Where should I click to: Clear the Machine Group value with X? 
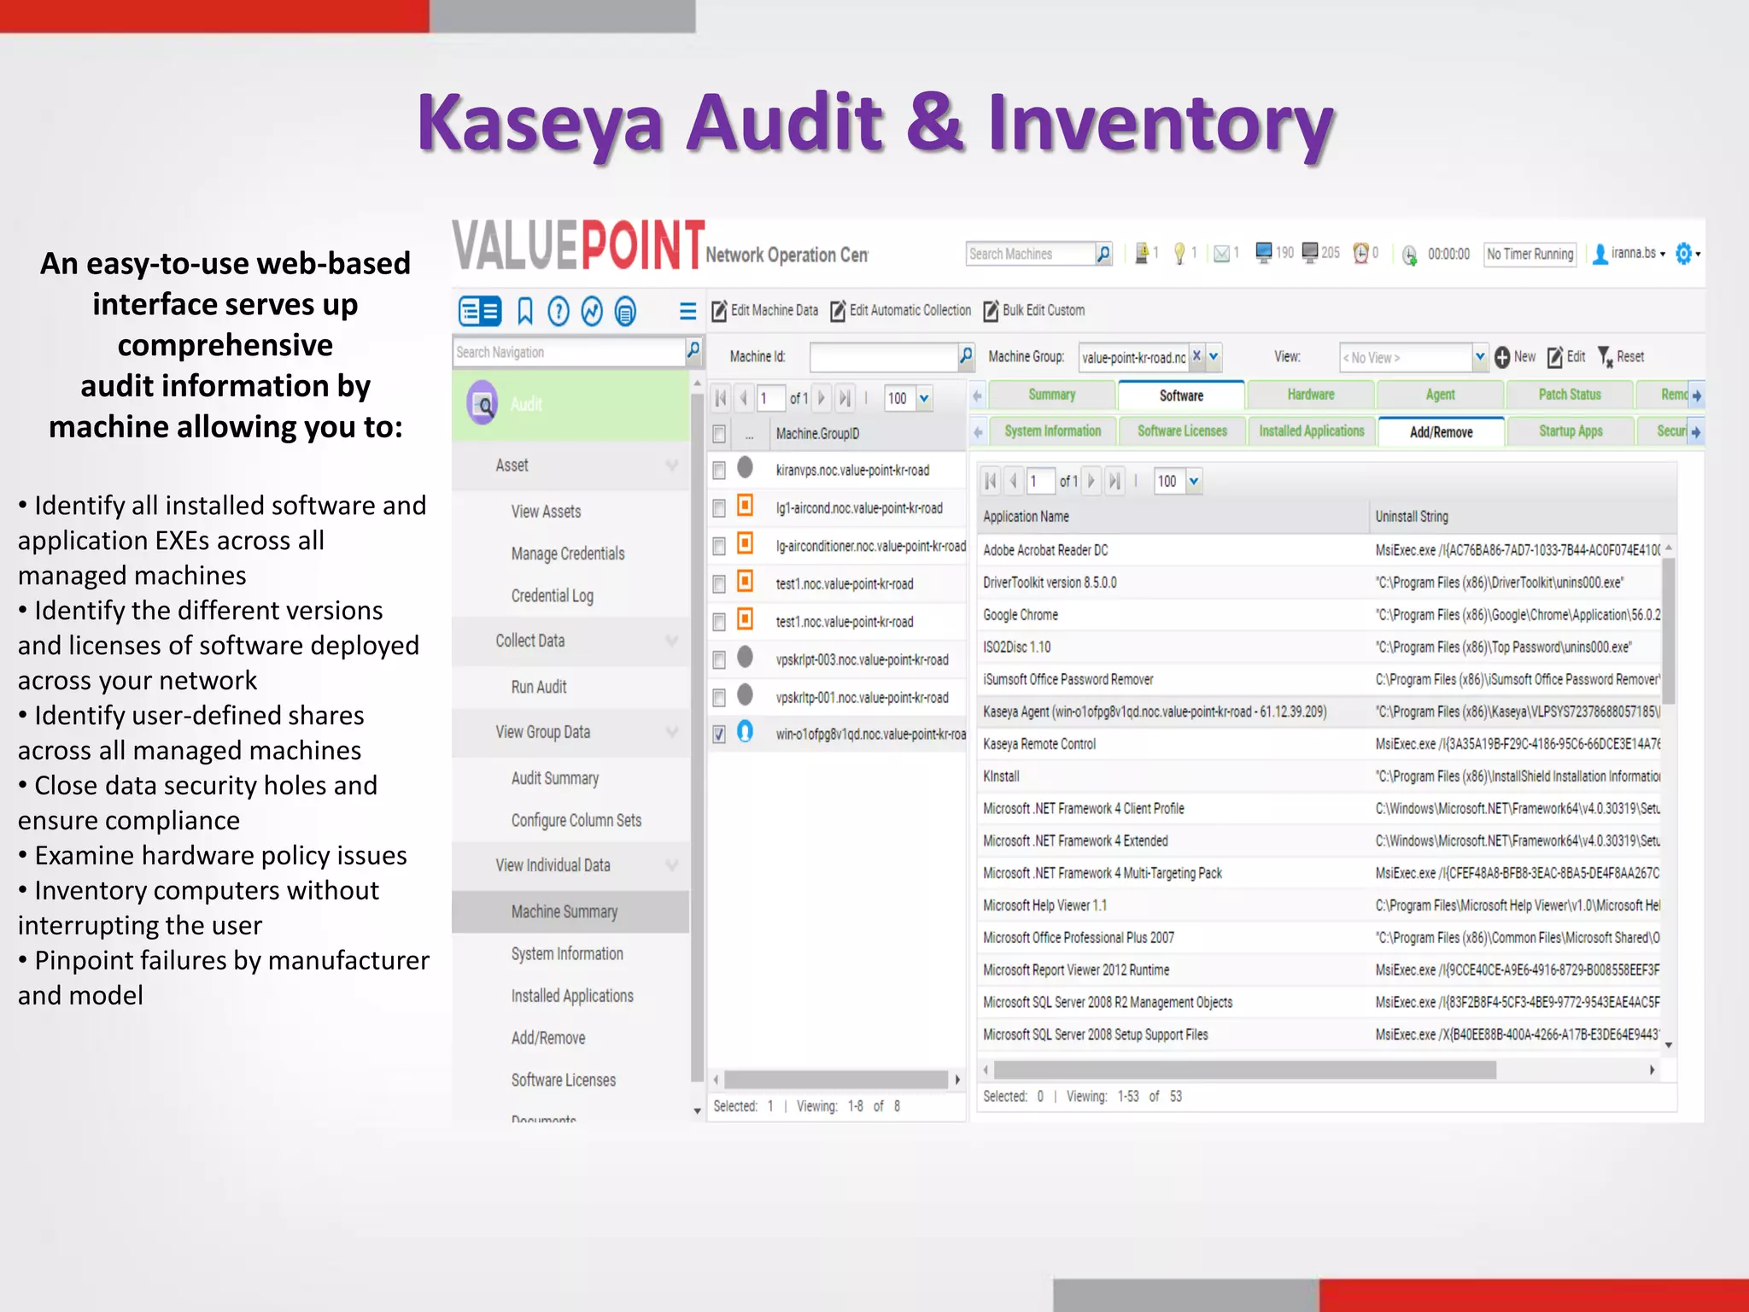click(x=1196, y=356)
